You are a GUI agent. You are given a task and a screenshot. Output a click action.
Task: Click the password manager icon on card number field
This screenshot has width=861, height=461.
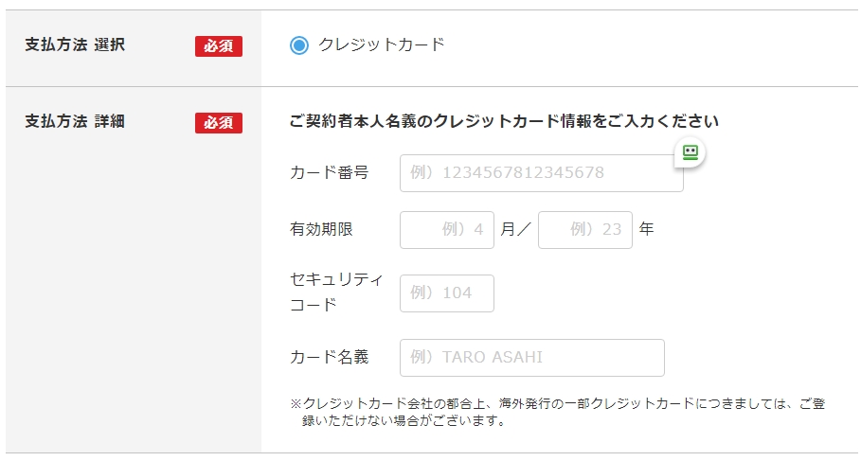point(691,152)
